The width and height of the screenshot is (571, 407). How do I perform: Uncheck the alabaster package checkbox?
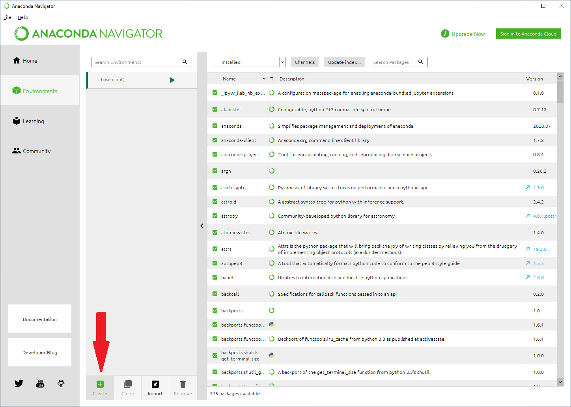pos(215,110)
